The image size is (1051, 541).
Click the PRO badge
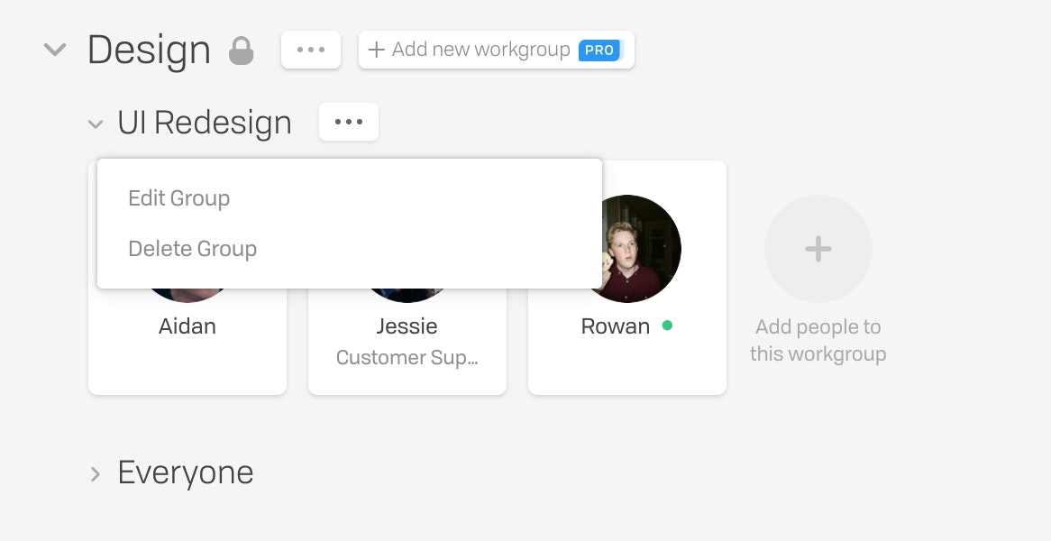[x=599, y=50]
